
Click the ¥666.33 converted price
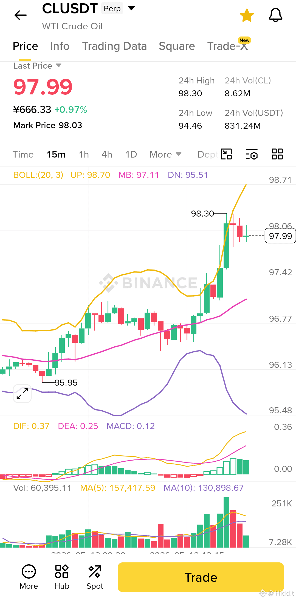point(32,110)
